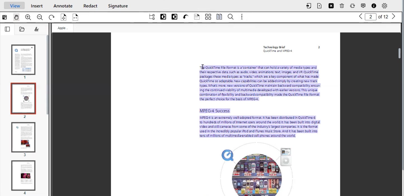Screen dimensions: 404x196
Task: Toggle the thumbnail panel icon in toolbar
Action: [5, 17]
